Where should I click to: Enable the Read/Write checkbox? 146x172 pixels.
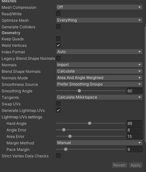coord(58,14)
